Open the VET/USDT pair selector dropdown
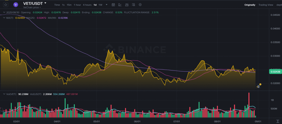The width and height of the screenshot is (282, 124). (x=45, y=3)
